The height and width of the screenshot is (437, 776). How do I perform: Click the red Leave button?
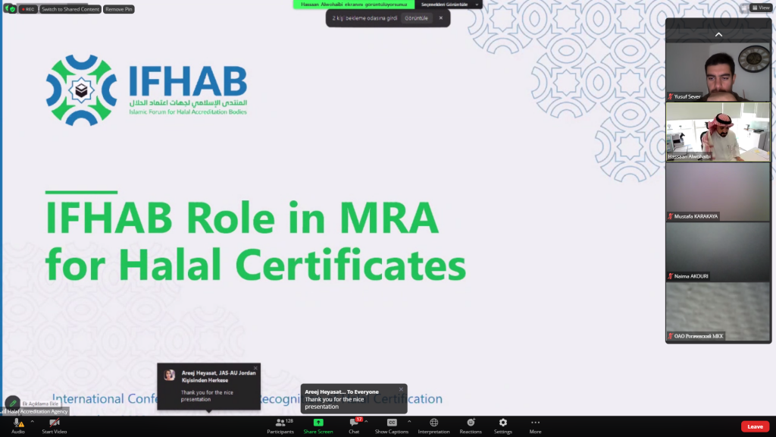coord(755,426)
